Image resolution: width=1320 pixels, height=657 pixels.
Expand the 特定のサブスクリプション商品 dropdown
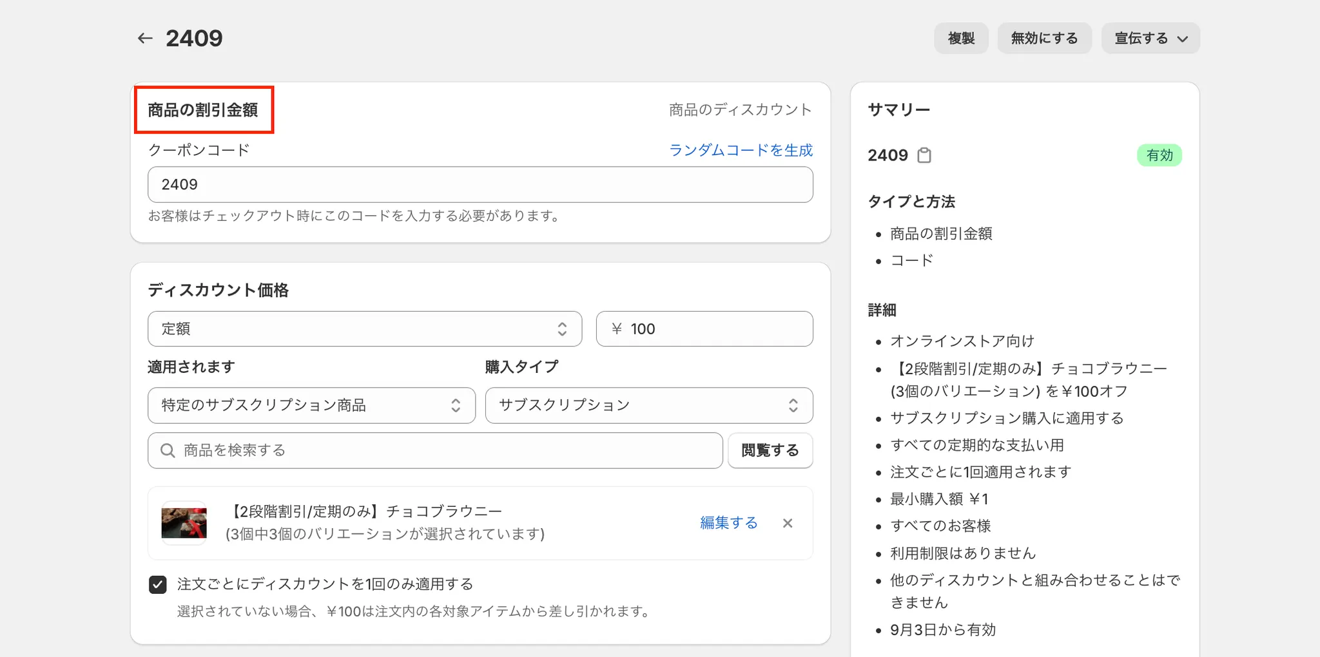point(311,405)
